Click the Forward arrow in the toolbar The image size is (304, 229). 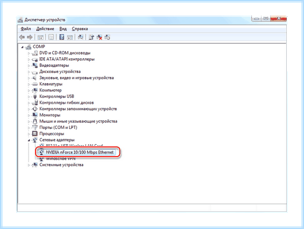click(30, 37)
